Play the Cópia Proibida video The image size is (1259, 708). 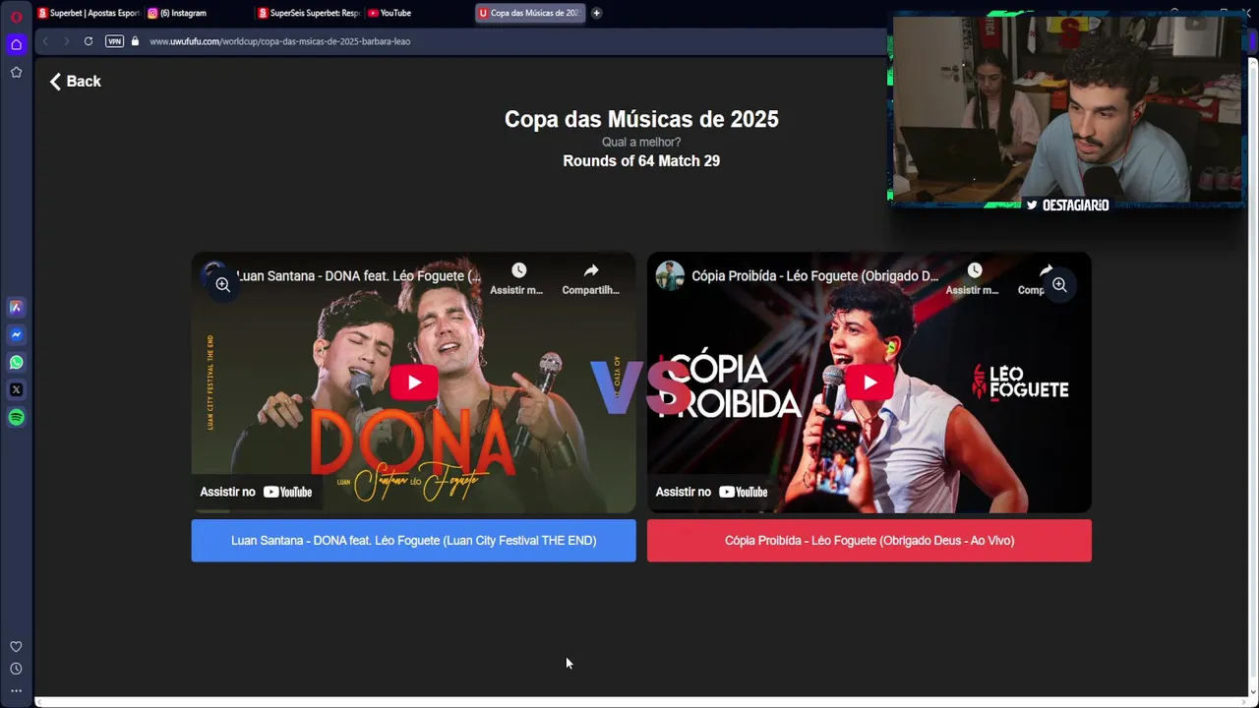click(869, 383)
